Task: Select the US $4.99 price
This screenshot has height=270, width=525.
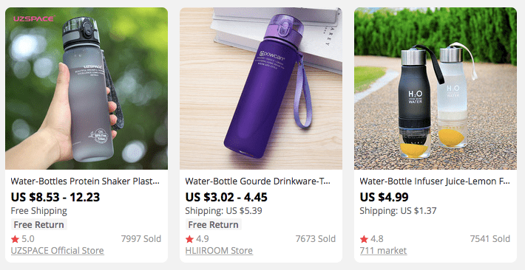Action: [384, 197]
